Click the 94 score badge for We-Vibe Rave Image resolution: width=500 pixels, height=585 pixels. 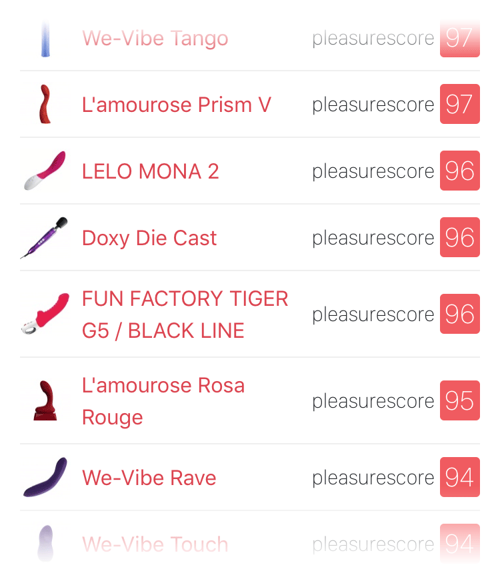[x=460, y=477]
